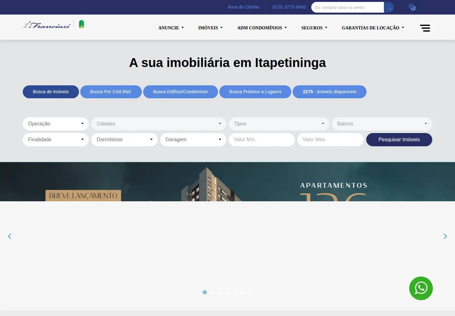Go to previous banner slide arrow
455x316 pixels.
[x=9, y=236]
